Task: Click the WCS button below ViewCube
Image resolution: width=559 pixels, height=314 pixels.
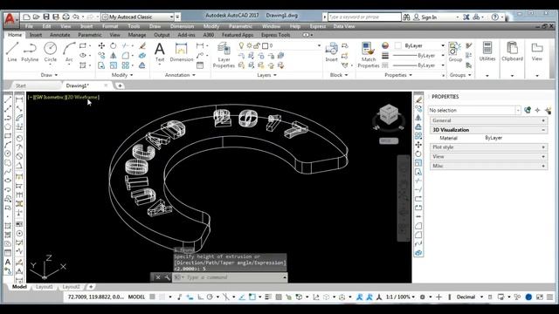Action: pyautogui.click(x=389, y=140)
